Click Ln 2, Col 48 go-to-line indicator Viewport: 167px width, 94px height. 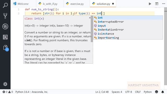pos(102,92)
